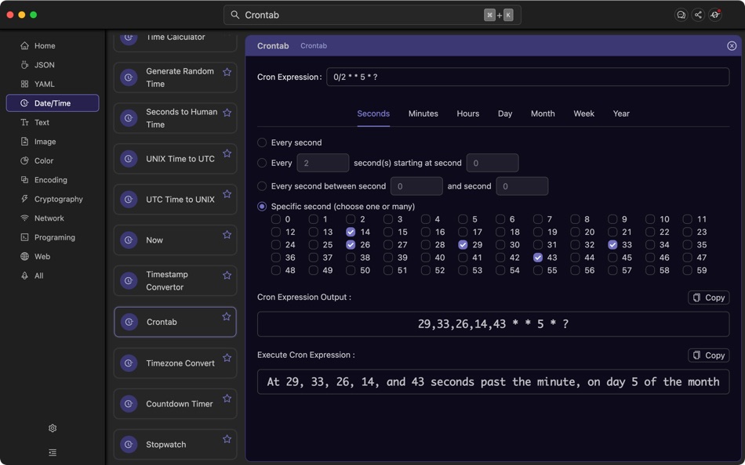Star the Stopwatch tool
The width and height of the screenshot is (745, 465).
[x=227, y=439]
